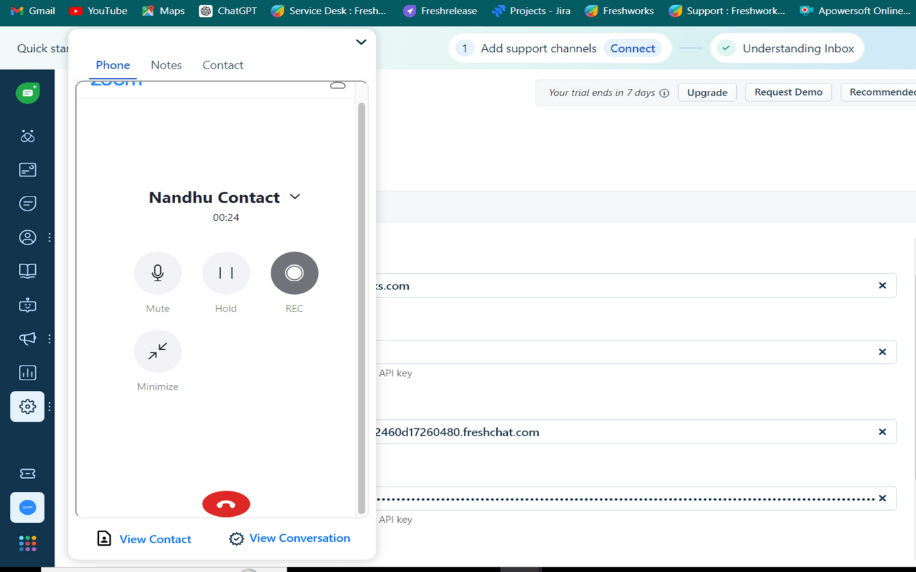Minimize the Zoom call view

point(158,351)
